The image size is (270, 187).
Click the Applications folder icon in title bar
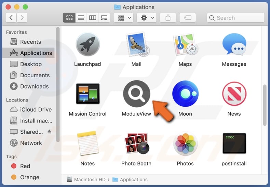pyautogui.click(x=117, y=7)
